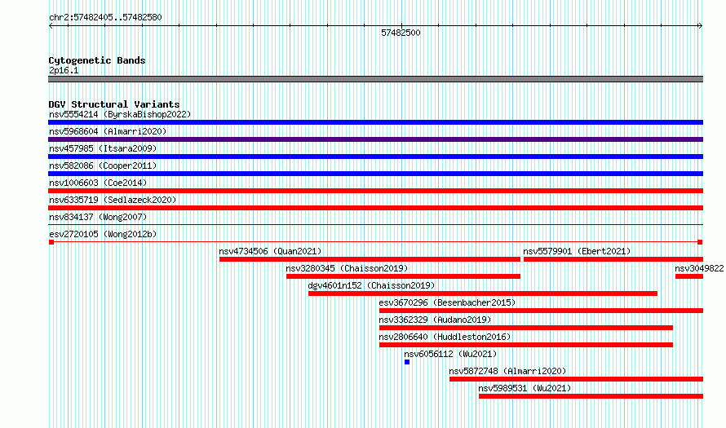Open nsv6335719 (Sedlazeck2020) variant label
The width and height of the screenshot is (726, 428).
tap(113, 200)
